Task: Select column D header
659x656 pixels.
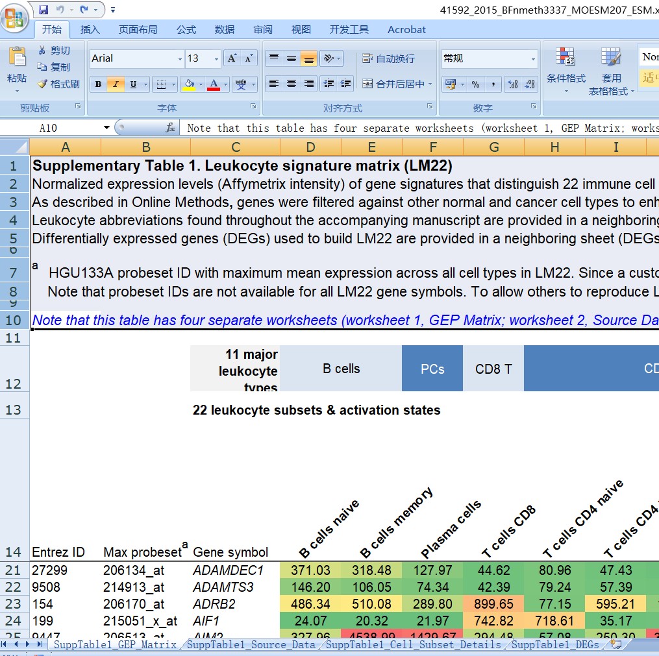Action: coord(310,147)
